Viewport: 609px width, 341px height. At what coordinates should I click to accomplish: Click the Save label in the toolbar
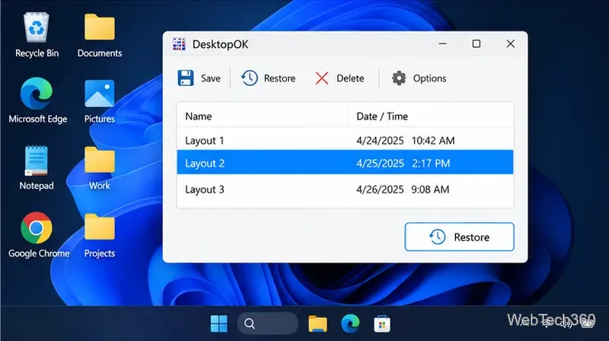[211, 78]
